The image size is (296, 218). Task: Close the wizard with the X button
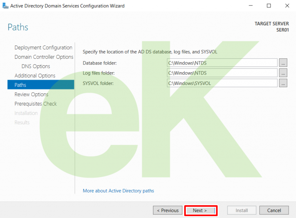click(287, 6)
